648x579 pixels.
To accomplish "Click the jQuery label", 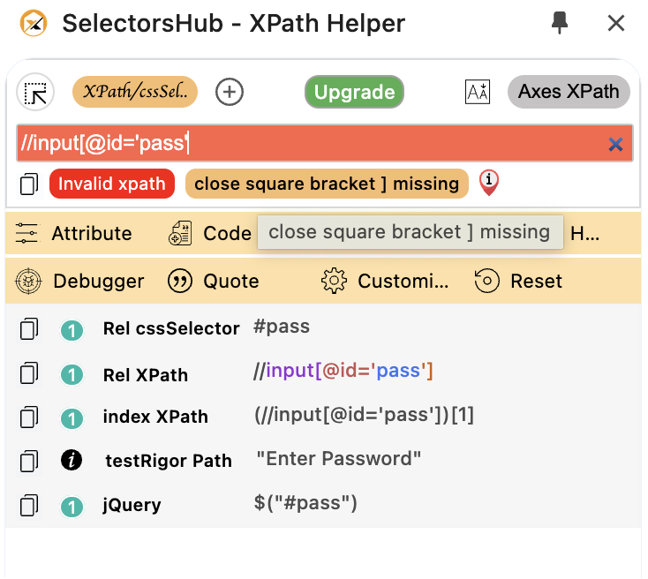I will (132, 506).
